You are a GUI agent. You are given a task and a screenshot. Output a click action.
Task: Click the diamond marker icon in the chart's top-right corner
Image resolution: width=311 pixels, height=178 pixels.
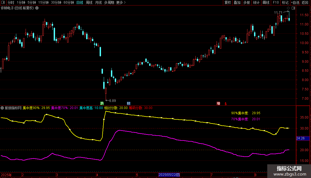288,8
